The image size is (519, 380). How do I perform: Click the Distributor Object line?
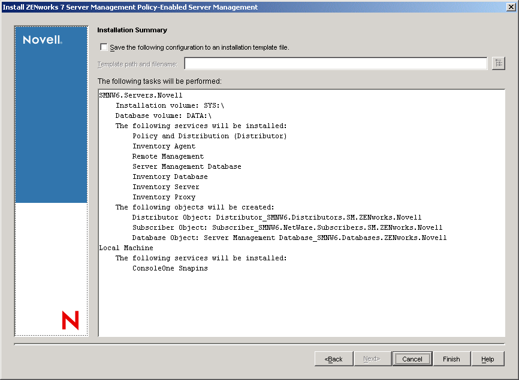click(277, 218)
